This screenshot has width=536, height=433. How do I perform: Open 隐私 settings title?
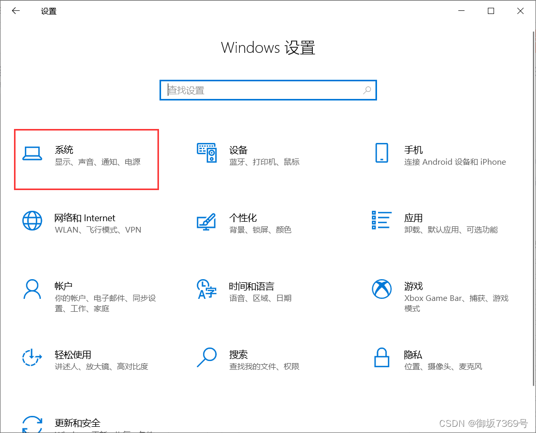click(413, 355)
